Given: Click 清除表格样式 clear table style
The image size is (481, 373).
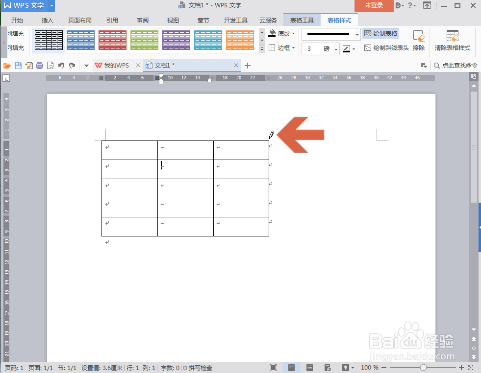Looking at the screenshot, I should coord(452,40).
